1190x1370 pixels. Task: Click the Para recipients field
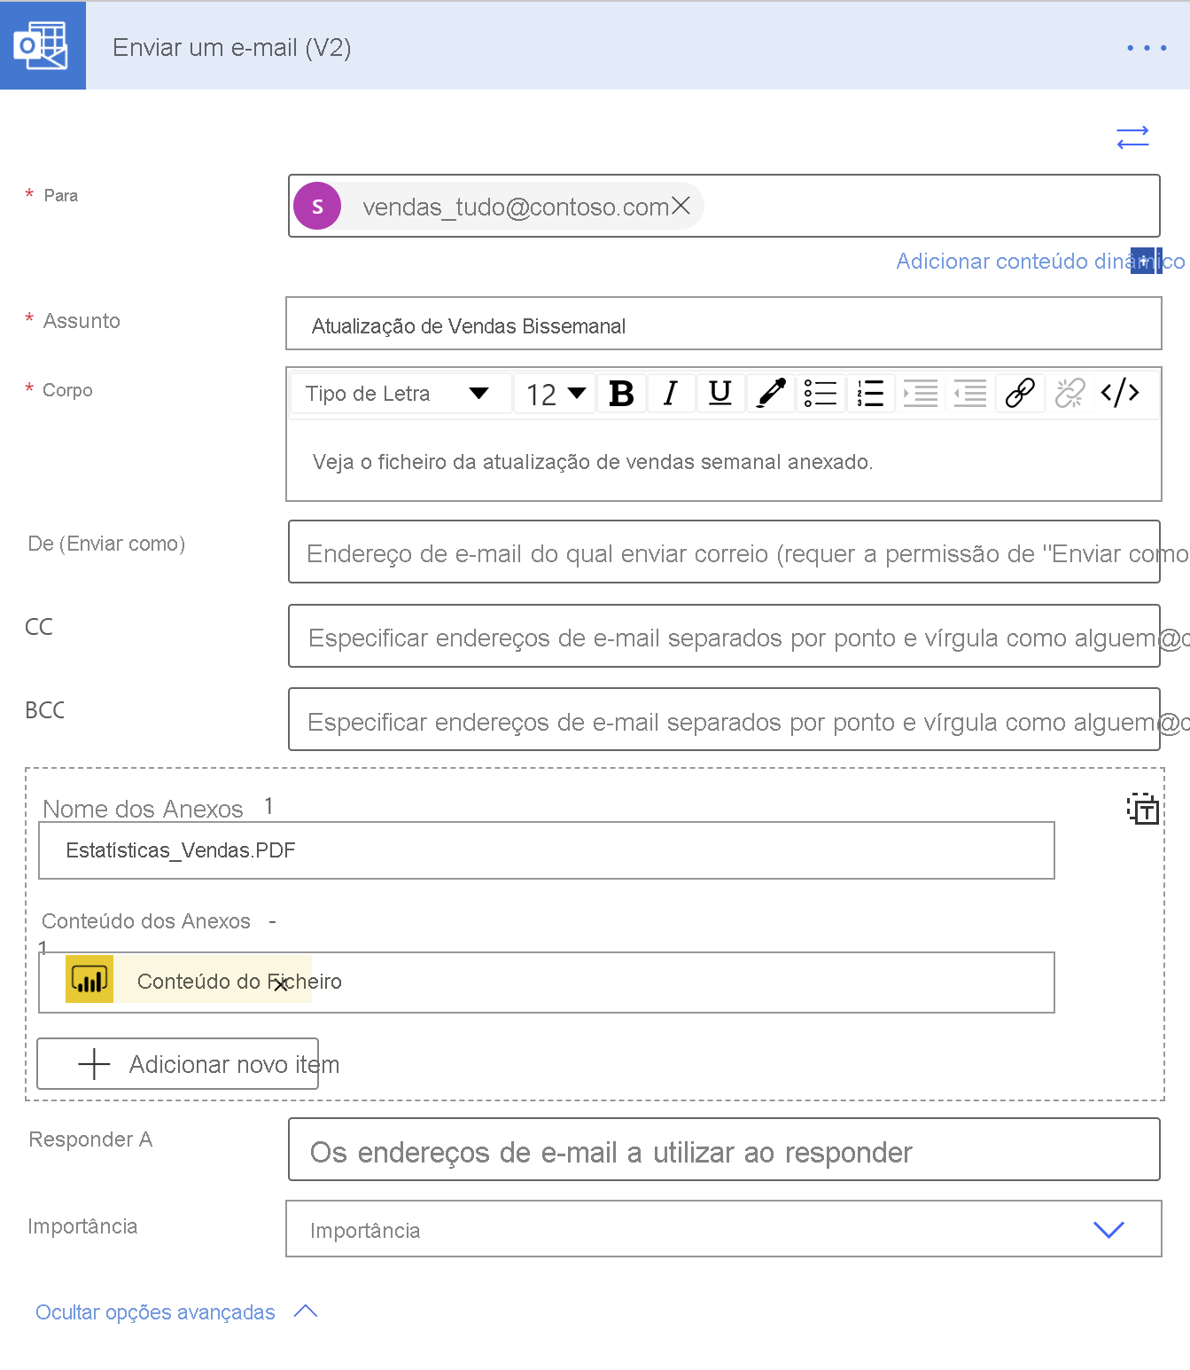point(724,206)
